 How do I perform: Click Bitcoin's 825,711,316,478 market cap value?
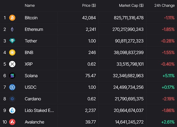click(x=129, y=18)
